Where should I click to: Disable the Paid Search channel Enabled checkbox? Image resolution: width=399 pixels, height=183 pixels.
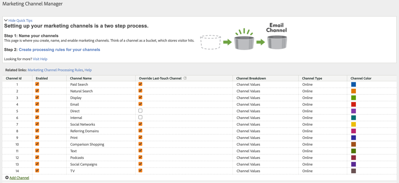[x=37, y=84]
